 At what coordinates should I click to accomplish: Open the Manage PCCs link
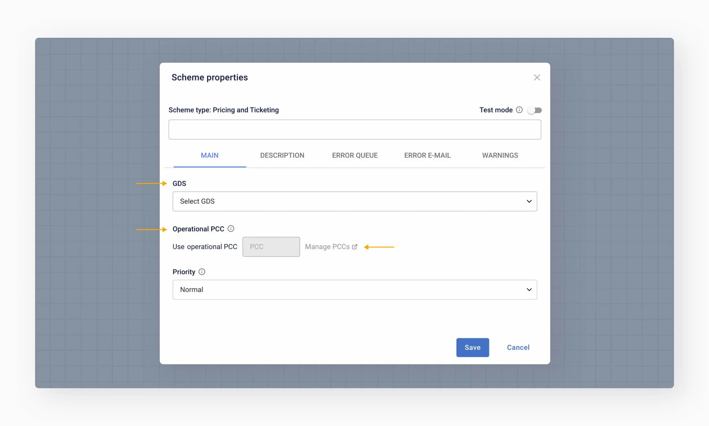coord(327,247)
